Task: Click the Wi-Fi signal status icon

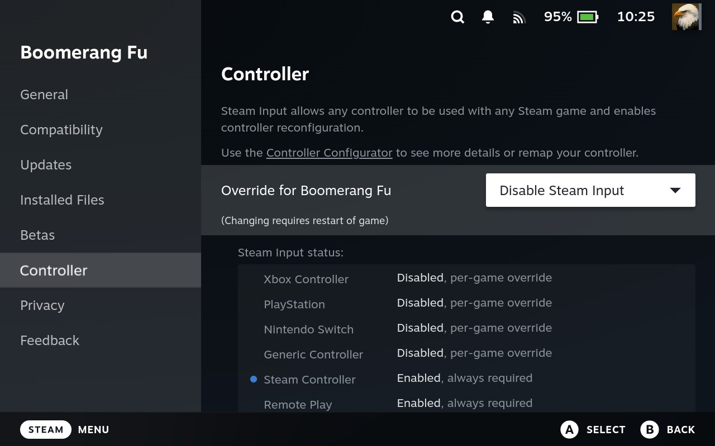Action: click(x=519, y=18)
